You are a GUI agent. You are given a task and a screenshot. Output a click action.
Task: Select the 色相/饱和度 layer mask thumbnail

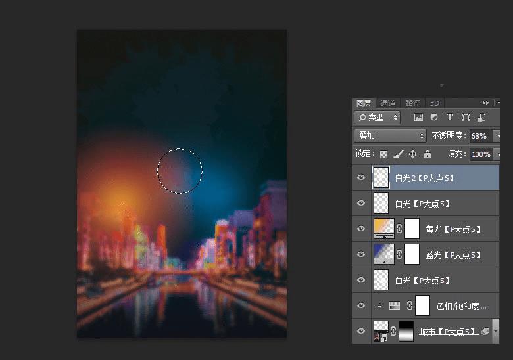(422, 305)
